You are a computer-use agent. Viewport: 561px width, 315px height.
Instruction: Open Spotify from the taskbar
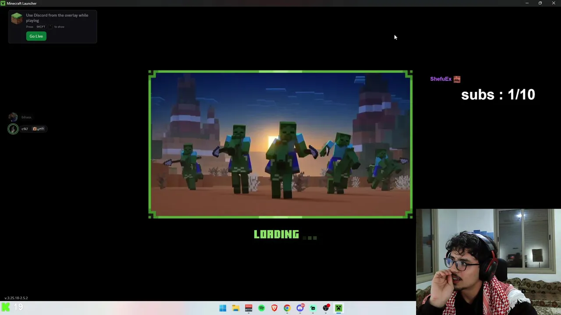261,308
